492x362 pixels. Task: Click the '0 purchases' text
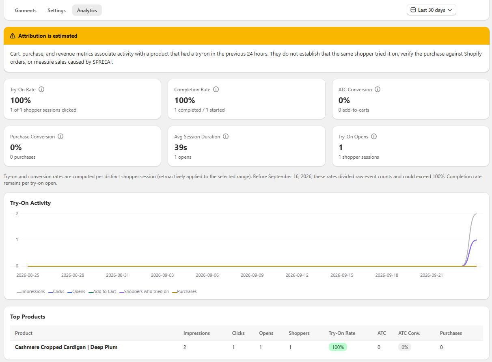point(23,157)
